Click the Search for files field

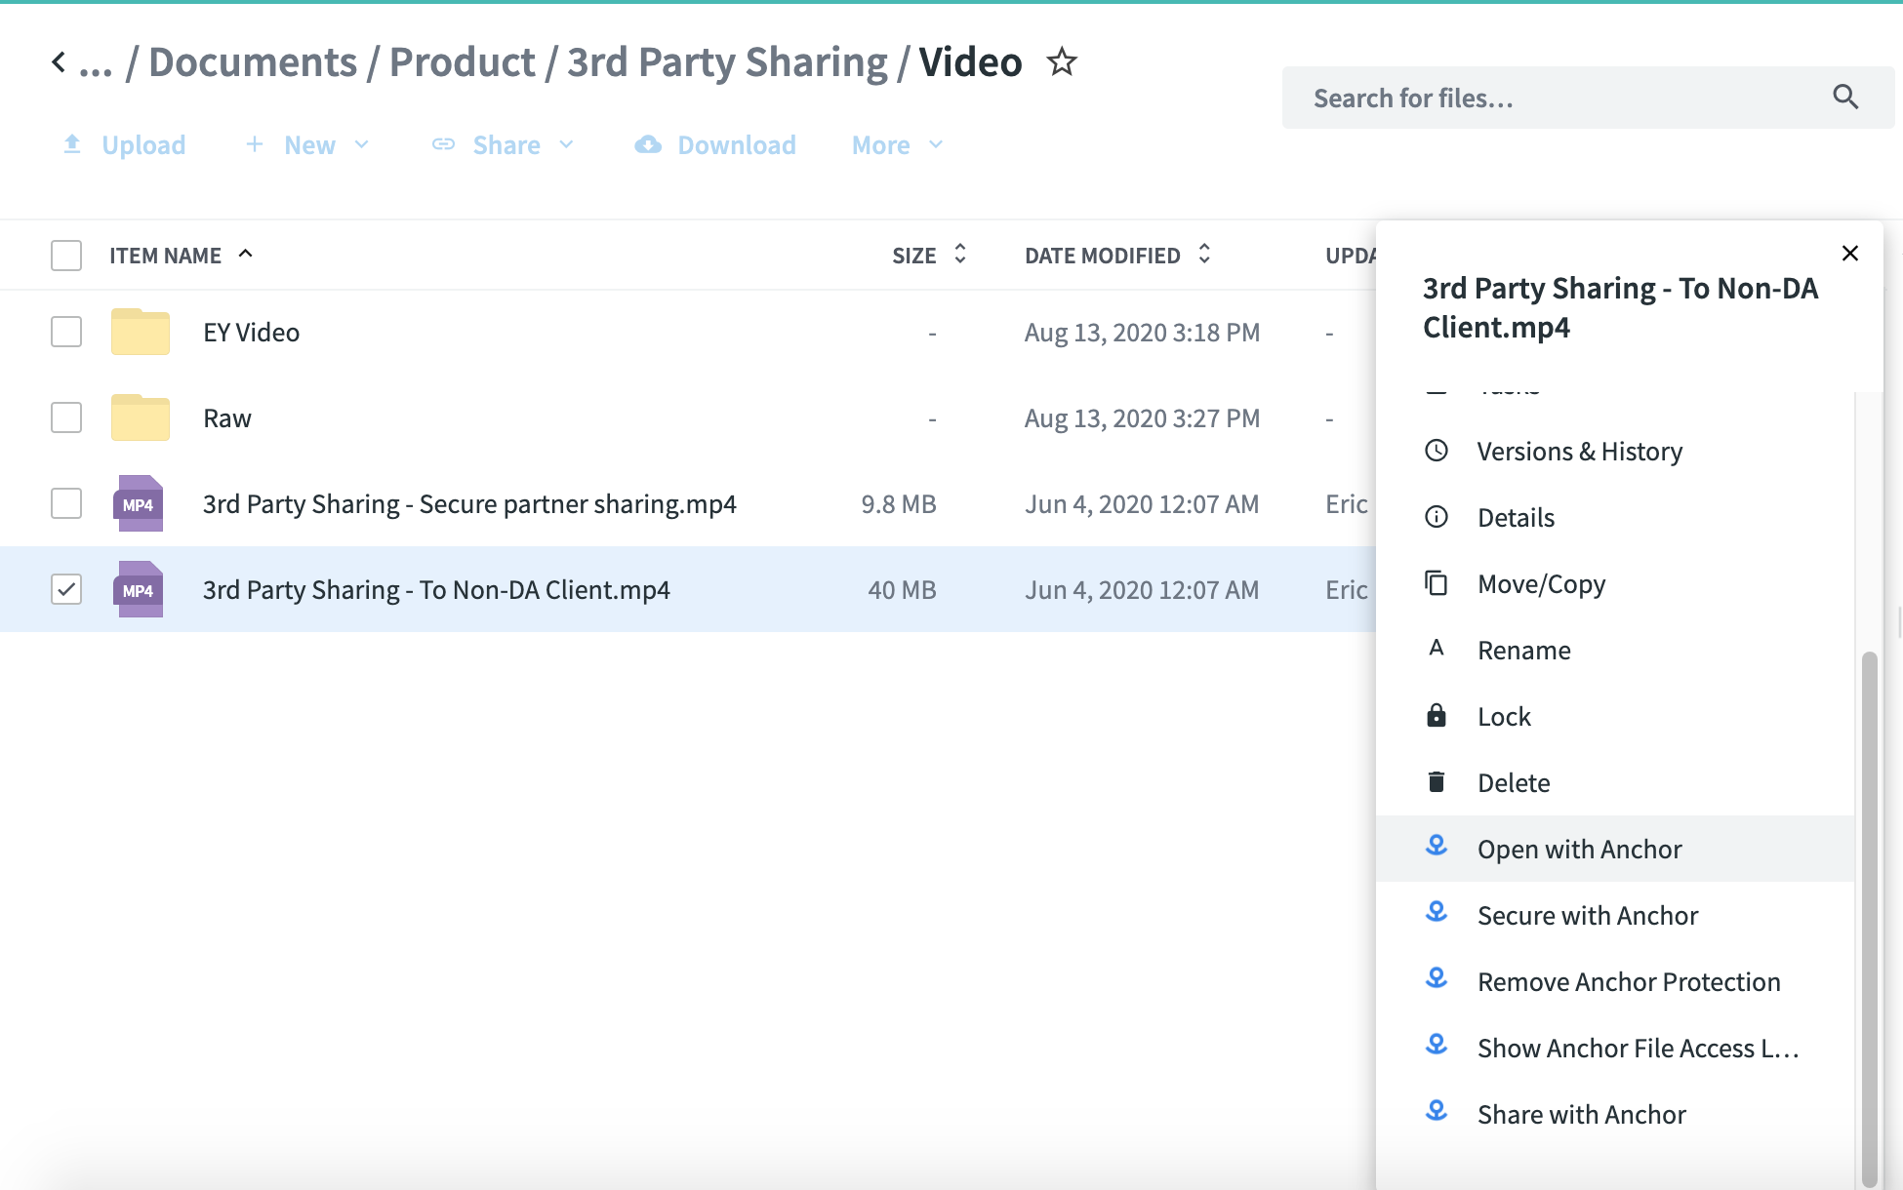click(1561, 98)
